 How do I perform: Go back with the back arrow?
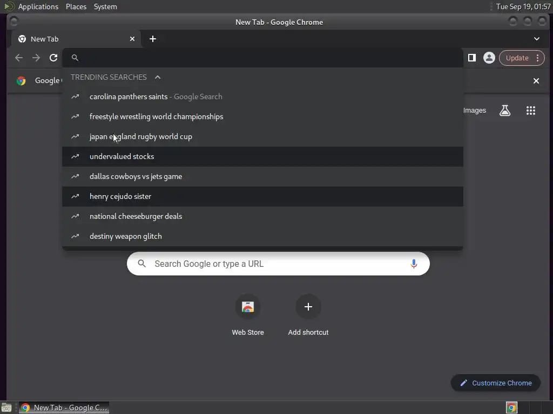pos(19,58)
